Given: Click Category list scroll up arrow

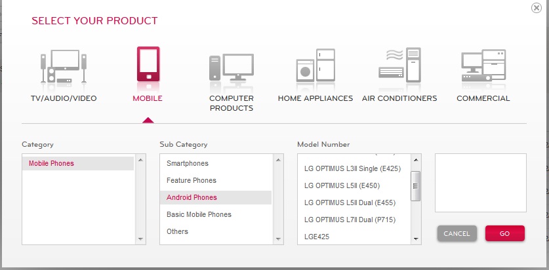Looking at the screenshot, I should click(140, 160).
